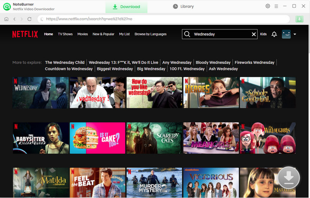Explore Countdown to Wednesday suggestion
This screenshot has width=310, height=198.
(69, 69)
